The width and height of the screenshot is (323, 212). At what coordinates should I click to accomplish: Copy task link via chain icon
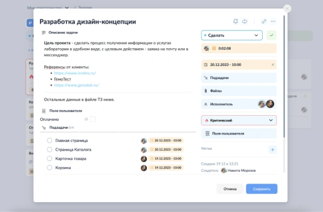[264, 21]
